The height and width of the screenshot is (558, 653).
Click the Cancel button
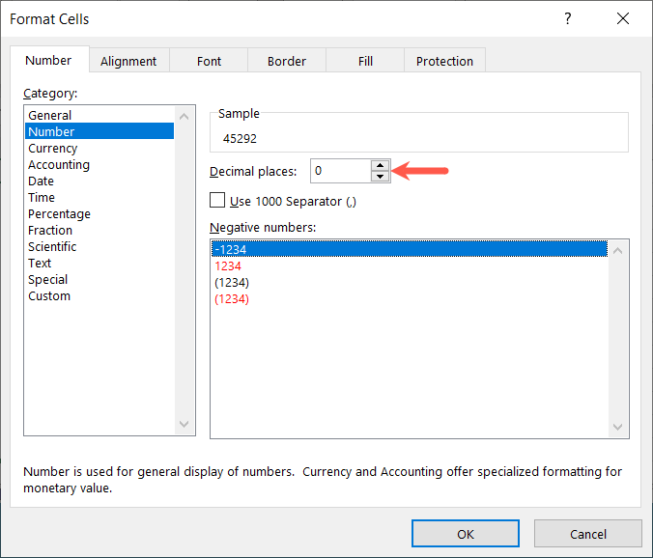pyautogui.click(x=587, y=534)
